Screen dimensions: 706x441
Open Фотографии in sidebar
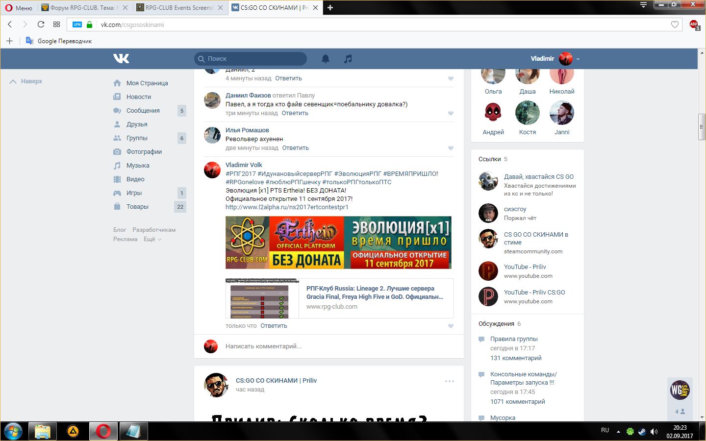(144, 152)
